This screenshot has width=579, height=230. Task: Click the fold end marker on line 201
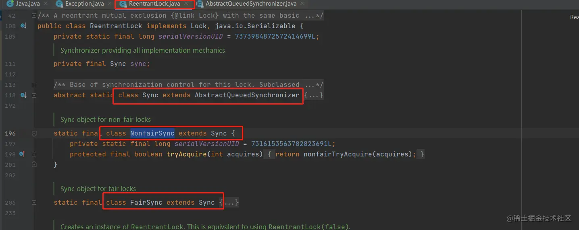[x=34, y=164]
